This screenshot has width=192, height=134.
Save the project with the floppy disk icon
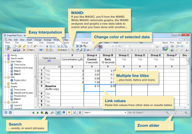pyautogui.click(x=15, y=50)
